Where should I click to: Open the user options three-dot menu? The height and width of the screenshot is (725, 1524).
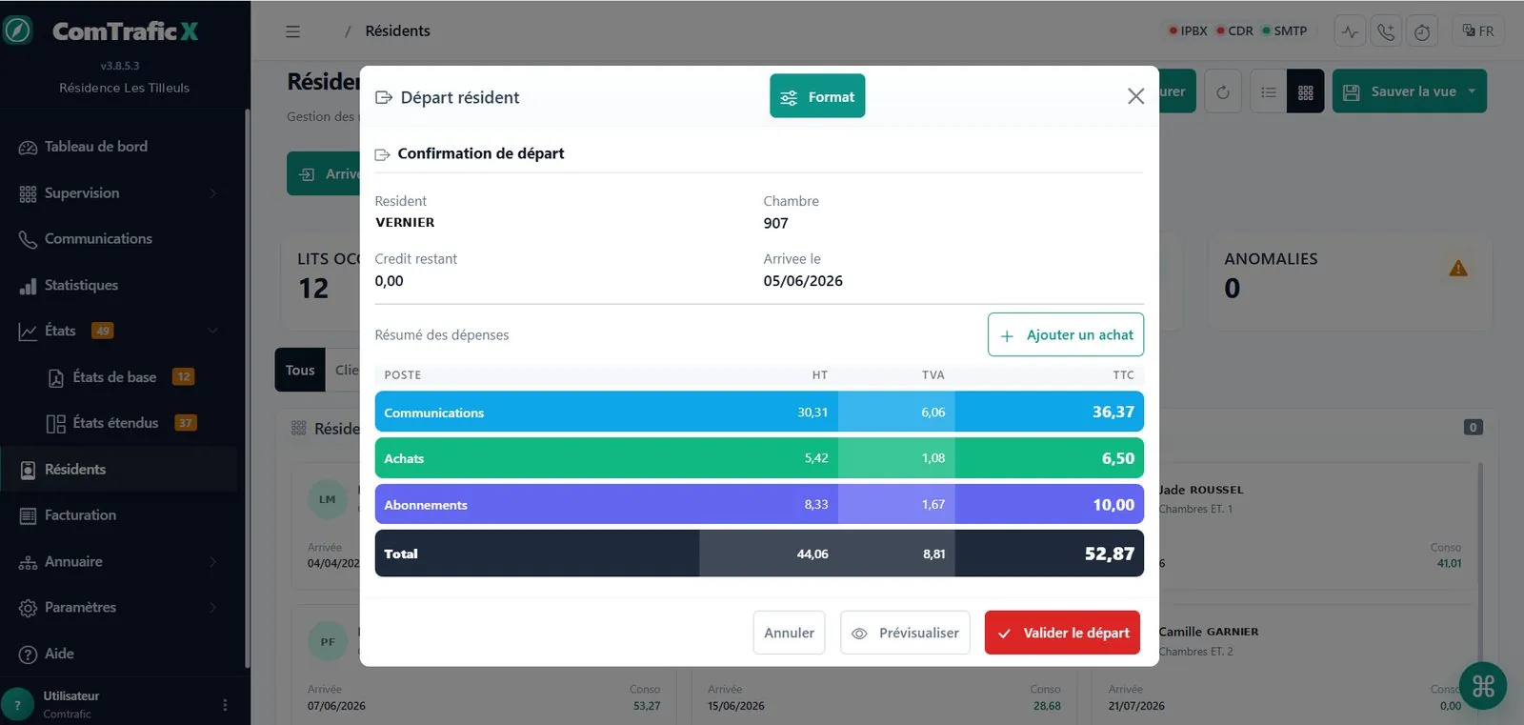tap(225, 705)
